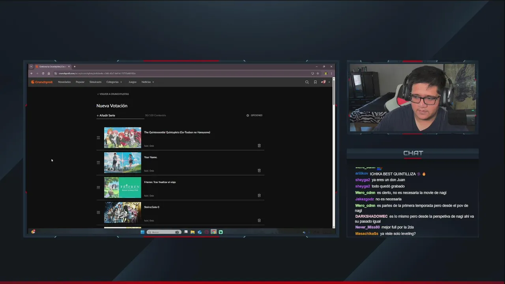
Task: Open the Steins;Gate 0 title link
Action: (151, 207)
